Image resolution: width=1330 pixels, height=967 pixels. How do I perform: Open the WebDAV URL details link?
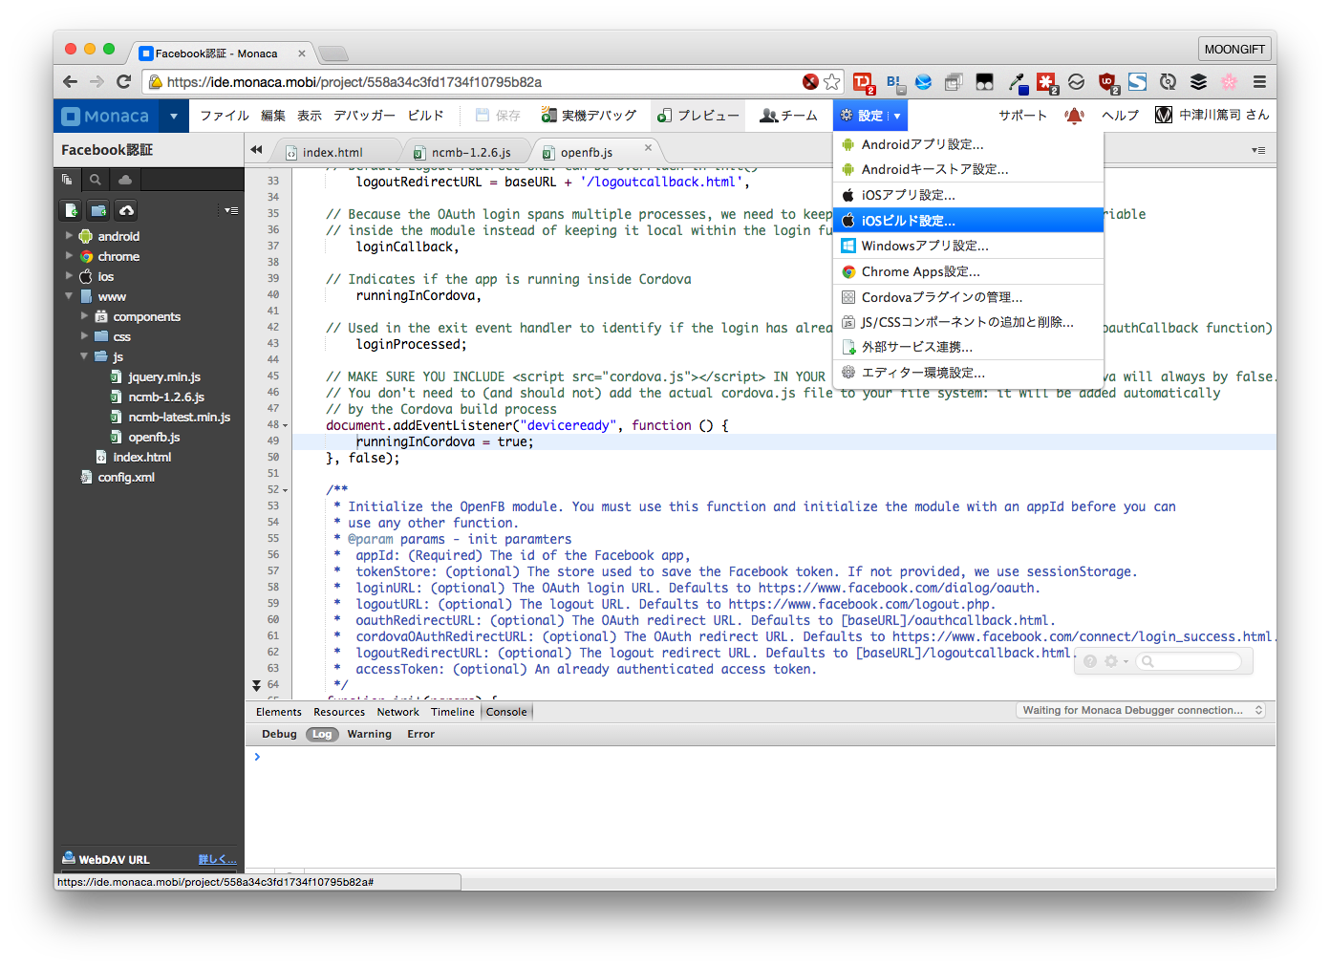217,860
